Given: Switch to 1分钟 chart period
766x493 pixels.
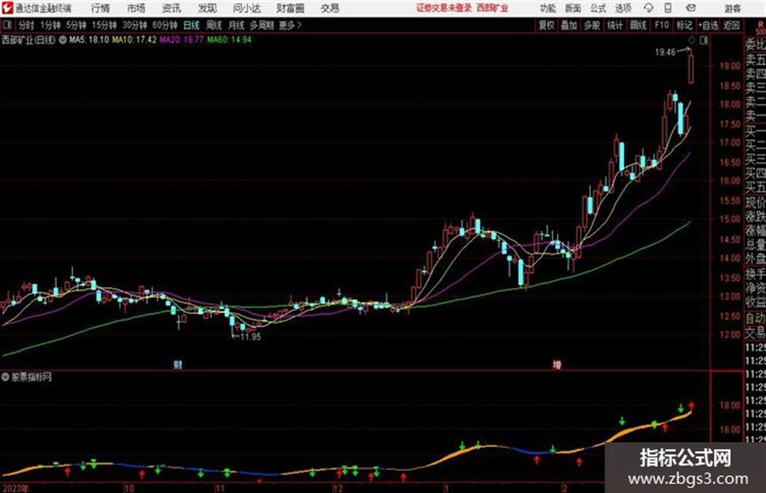Looking at the screenshot, I should coord(49,25).
